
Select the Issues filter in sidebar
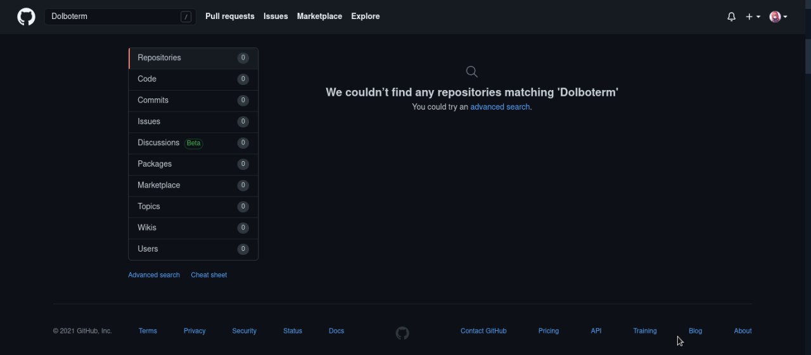coord(193,122)
